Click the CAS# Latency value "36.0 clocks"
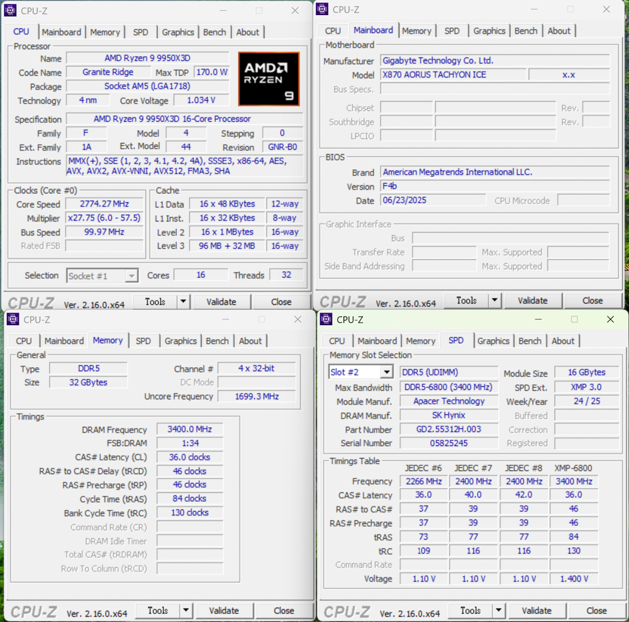The image size is (629, 622). [190, 457]
